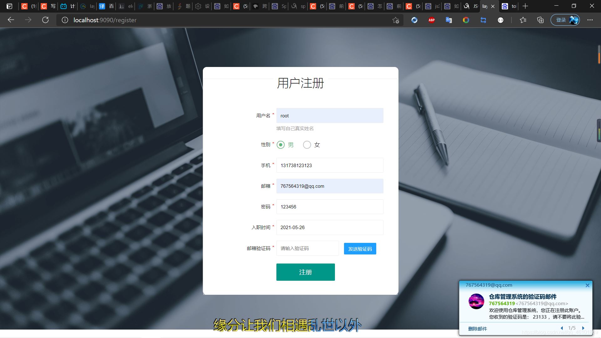This screenshot has height=338, width=601.
Task: Show the next email in the notification popup
Action: pyautogui.click(x=583, y=328)
